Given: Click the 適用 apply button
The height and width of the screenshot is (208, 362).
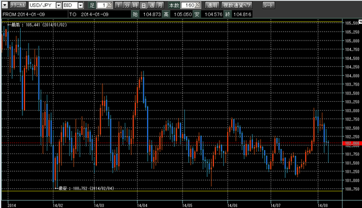Looking at the screenshot, I should click(x=212, y=5).
